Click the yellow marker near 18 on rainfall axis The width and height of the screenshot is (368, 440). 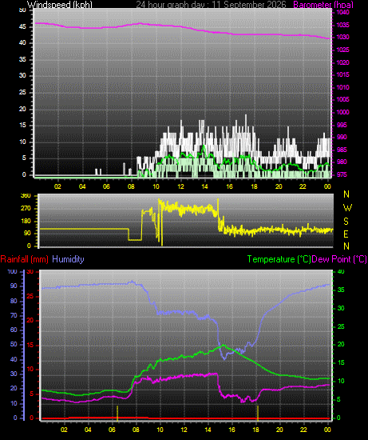pos(258,414)
